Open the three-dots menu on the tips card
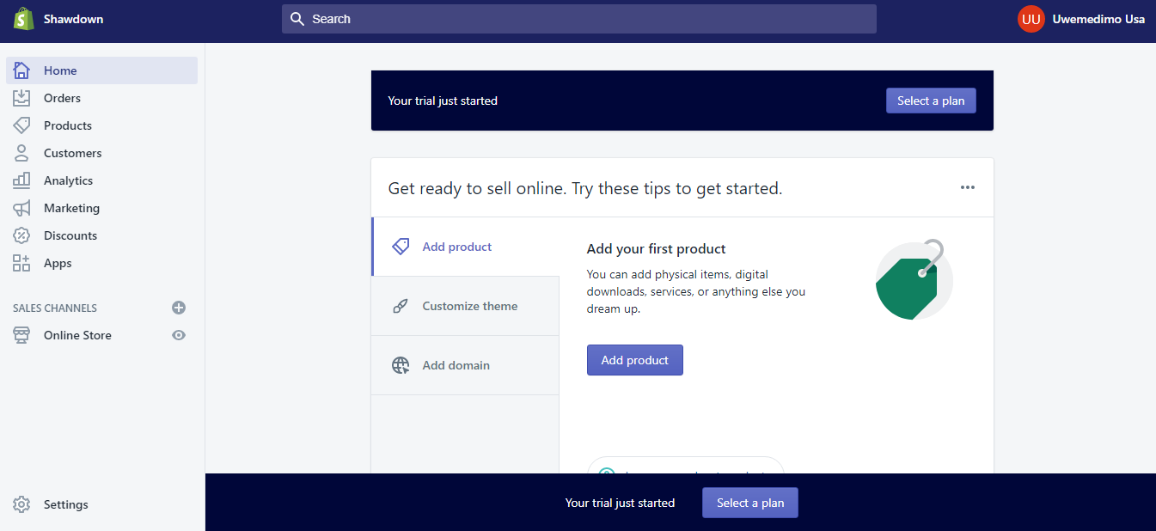Image resolution: width=1156 pixels, height=531 pixels. click(x=968, y=187)
